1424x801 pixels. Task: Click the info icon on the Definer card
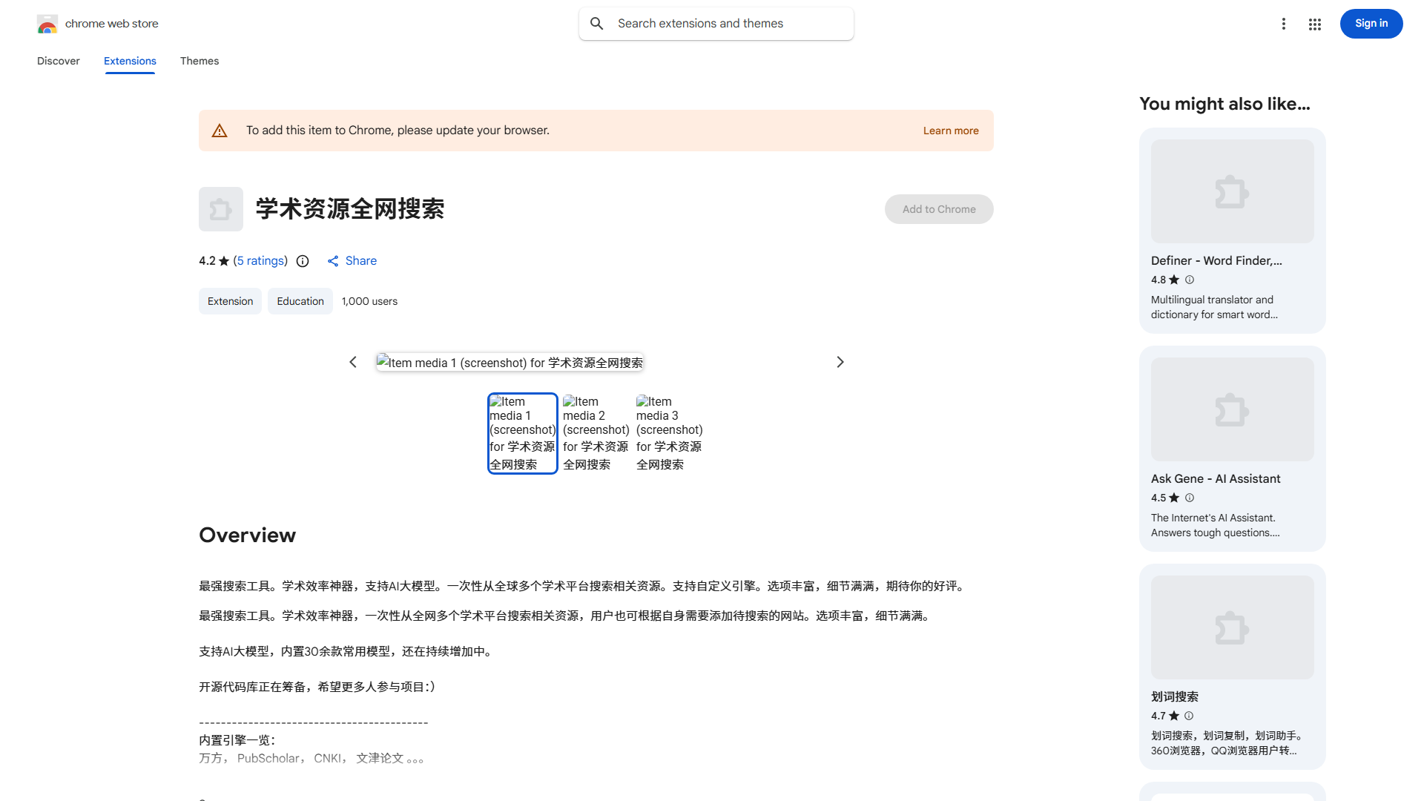coord(1190,280)
